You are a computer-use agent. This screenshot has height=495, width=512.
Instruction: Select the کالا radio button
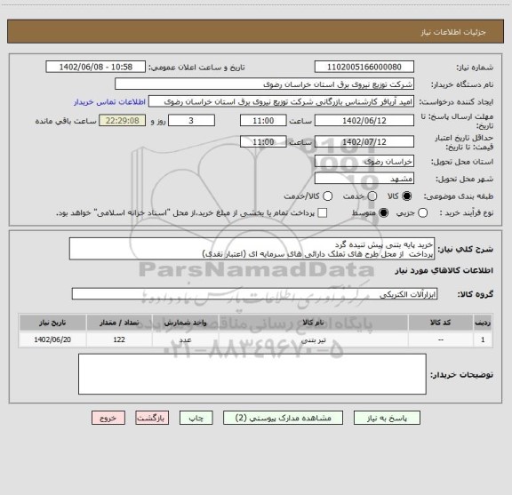tap(407, 196)
